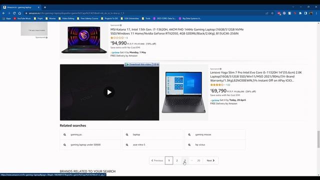Screen dimensions: 320x180
Task: Open the Lenovo Yoga Slim 7 Pro image
Action: click(183, 92)
